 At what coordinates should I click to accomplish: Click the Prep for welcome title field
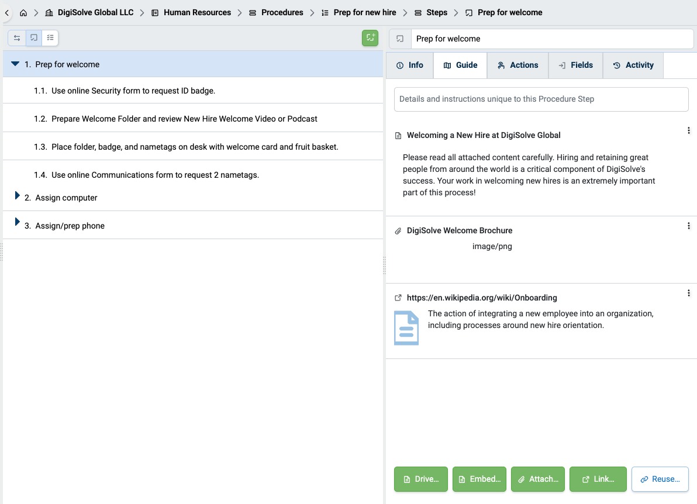point(552,39)
